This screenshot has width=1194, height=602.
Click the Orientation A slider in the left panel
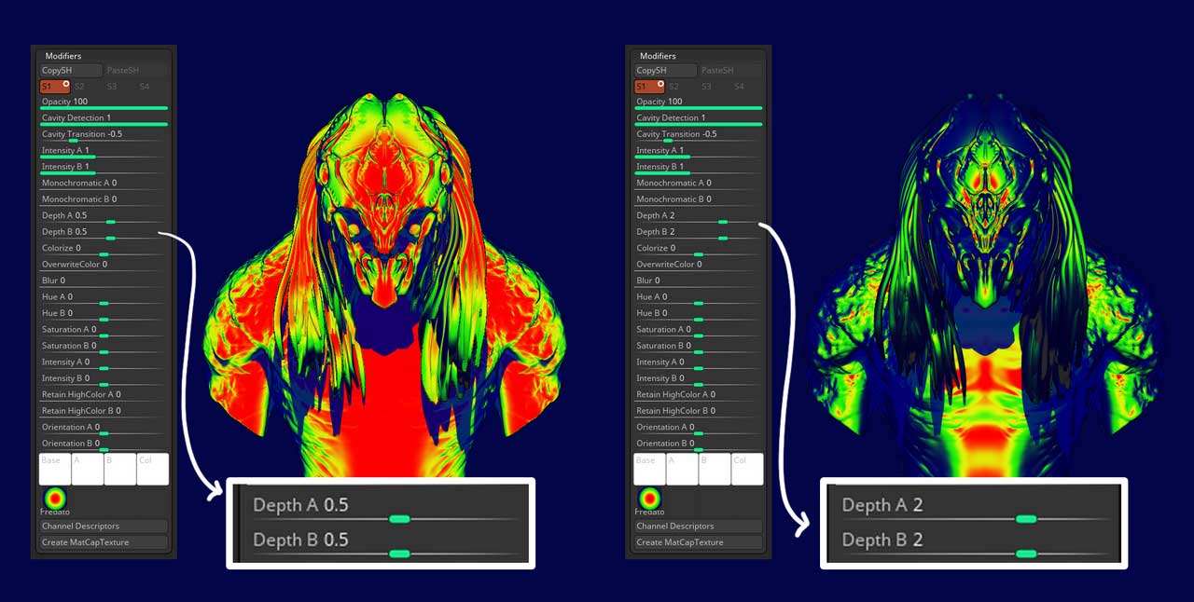104,429
